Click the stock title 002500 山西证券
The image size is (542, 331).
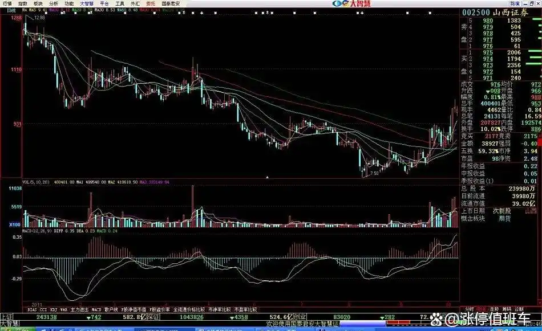pyautogui.click(x=495, y=13)
